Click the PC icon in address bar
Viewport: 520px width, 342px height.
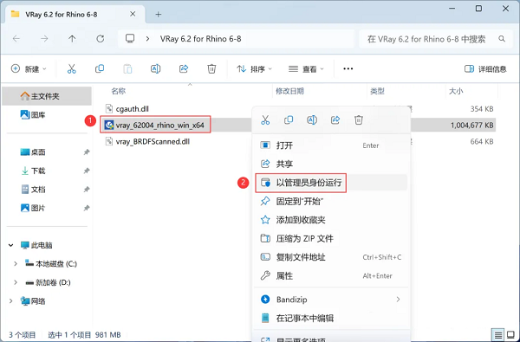130,39
